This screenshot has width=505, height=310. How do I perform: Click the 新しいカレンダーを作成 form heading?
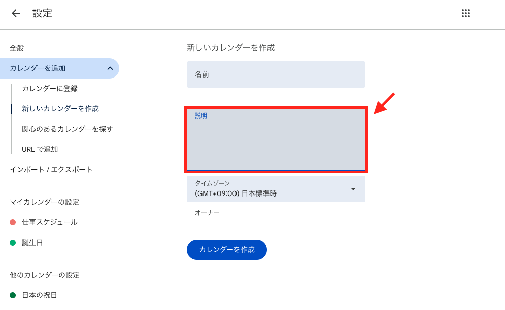tap(230, 48)
